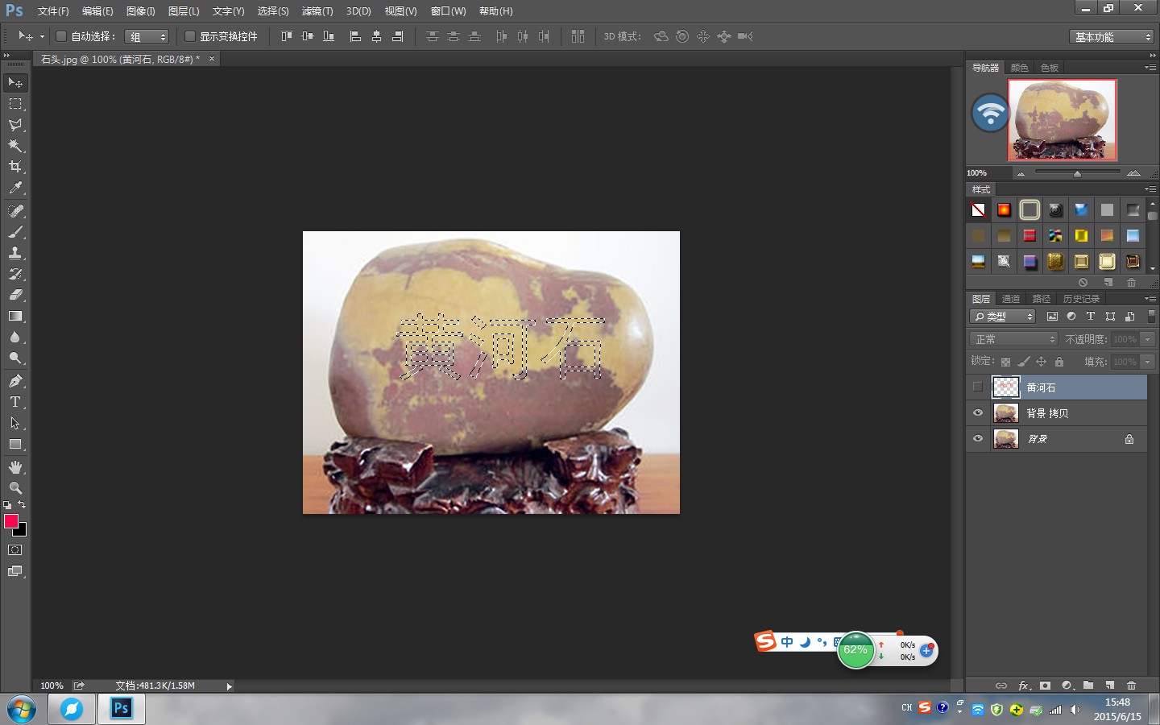Image resolution: width=1160 pixels, height=725 pixels.
Task: Open auto-select 组 dropdown
Action: coord(147,37)
